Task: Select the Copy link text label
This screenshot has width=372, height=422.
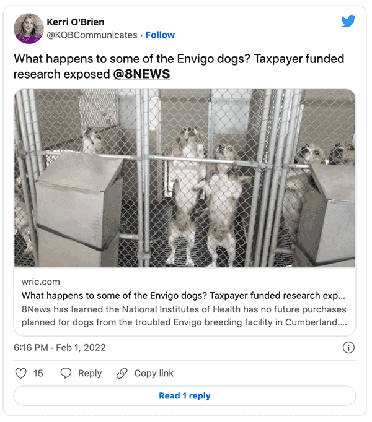Action: 154,373
